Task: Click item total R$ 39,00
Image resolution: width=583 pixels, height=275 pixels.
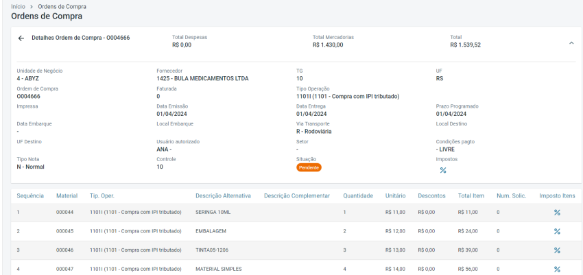Action: coord(468,250)
